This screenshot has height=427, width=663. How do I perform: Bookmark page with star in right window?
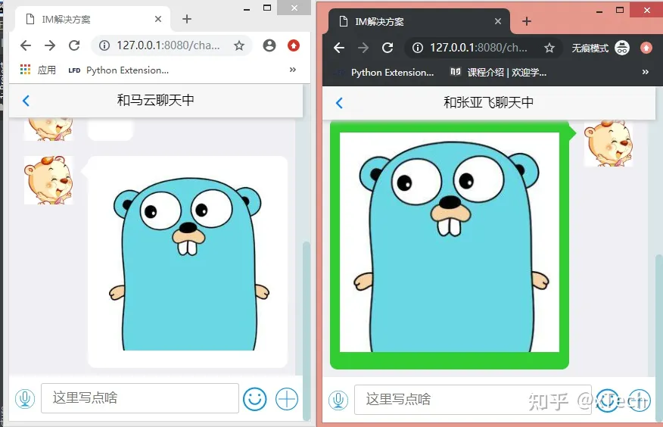[x=549, y=48]
